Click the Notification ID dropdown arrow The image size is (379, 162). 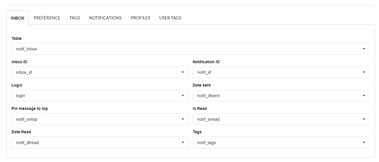pyautogui.click(x=364, y=72)
